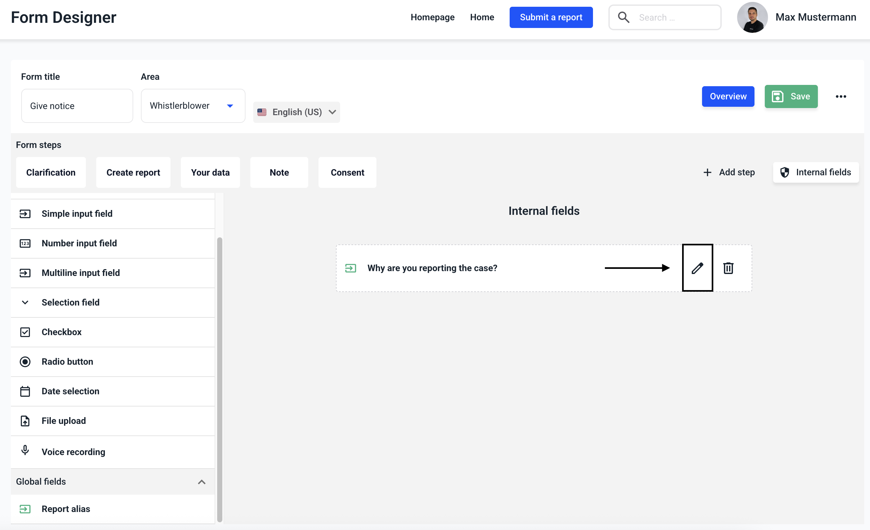
Task: Open the Whistlerblower area dropdown
Action: pyautogui.click(x=193, y=105)
